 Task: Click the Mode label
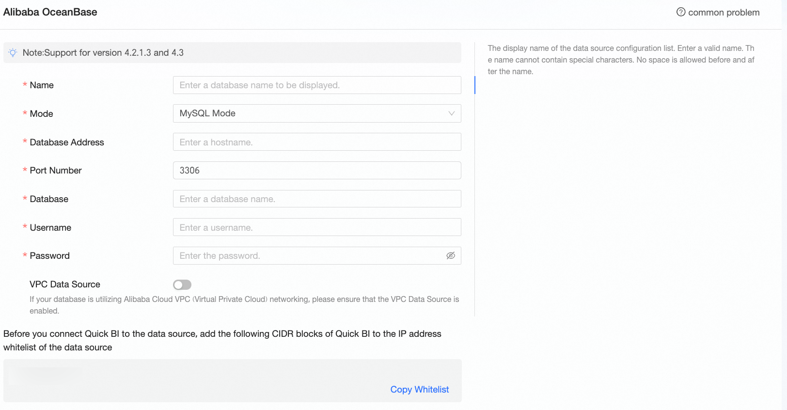[42, 114]
